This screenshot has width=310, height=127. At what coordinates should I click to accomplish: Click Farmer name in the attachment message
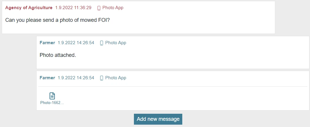(x=47, y=78)
